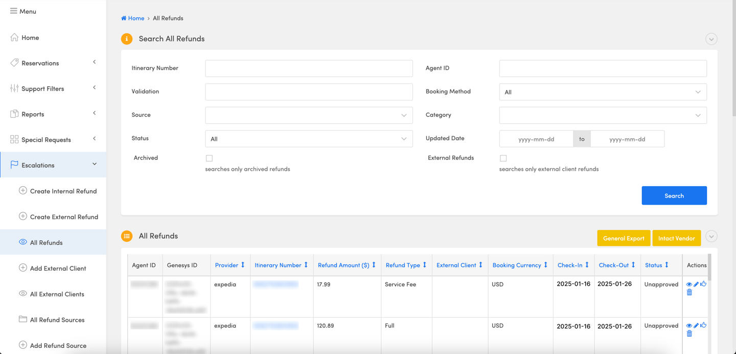The width and height of the screenshot is (736, 354).
Task: Delete the 17.99 refund using trash icon
Action: pyautogui.click(x=689, y=292)
